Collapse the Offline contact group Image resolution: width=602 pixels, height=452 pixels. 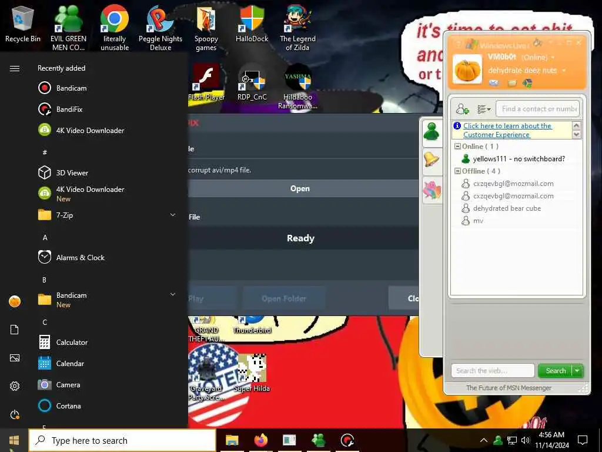pos(457,171)
